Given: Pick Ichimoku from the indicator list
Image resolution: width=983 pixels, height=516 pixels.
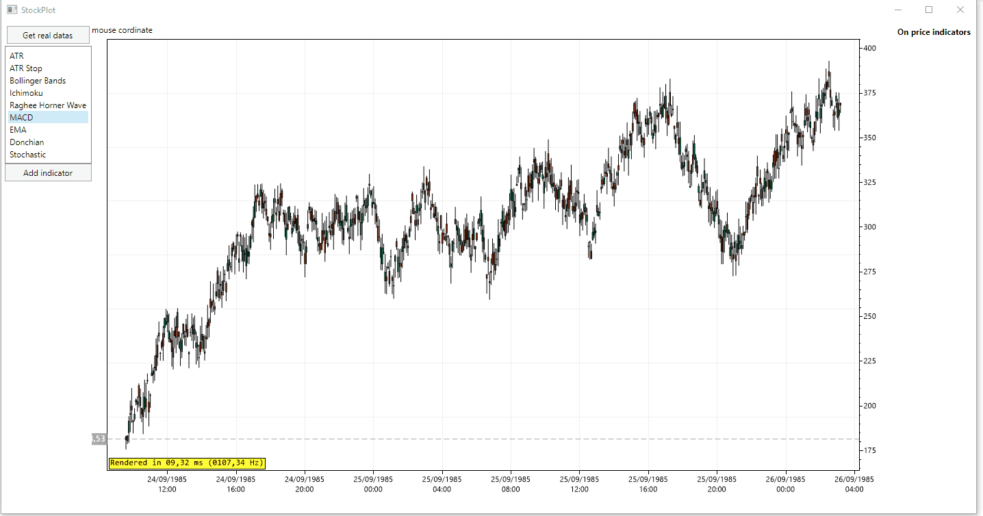Looking at the screenshot, I should tap(48, 93).
